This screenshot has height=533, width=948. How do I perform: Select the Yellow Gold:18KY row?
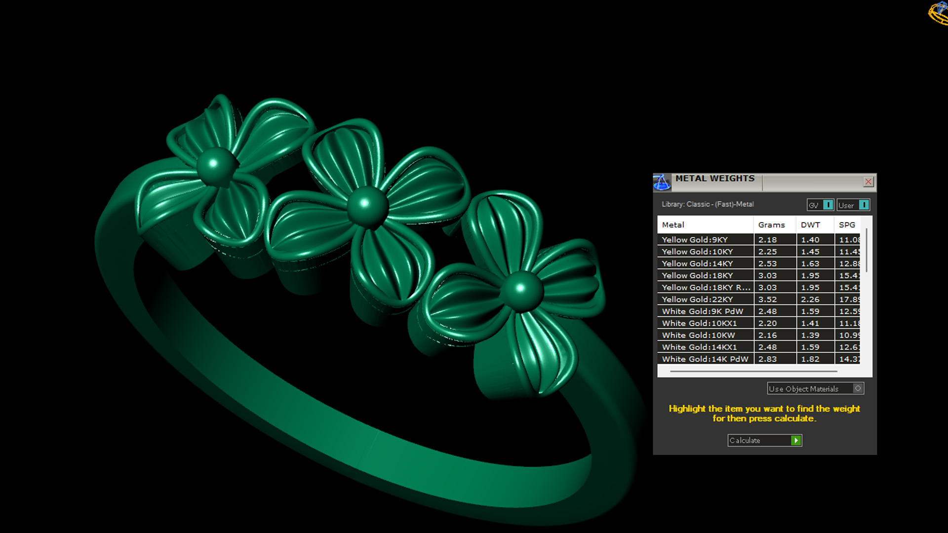coord(758,275)
